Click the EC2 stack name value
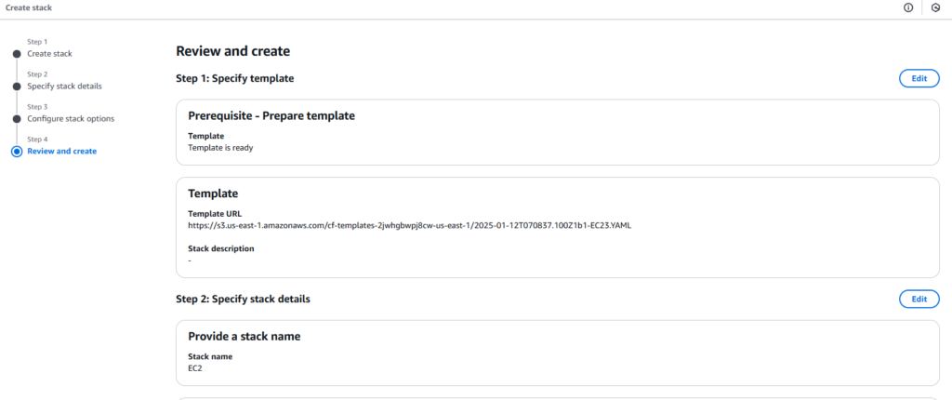This screenshot has width=952, height=400. point(195,367)
